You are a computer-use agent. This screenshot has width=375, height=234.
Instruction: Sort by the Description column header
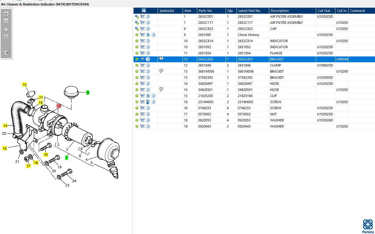click(292, 11)
